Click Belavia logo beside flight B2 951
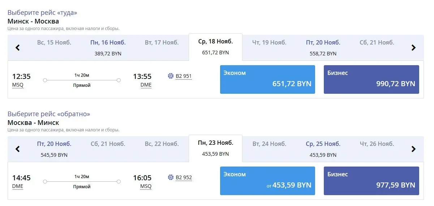Image resolution: width=434 pixels, height=206 pixels. 171,76
